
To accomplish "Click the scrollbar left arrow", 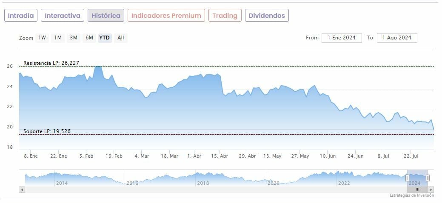I will (x=22, y=189).
